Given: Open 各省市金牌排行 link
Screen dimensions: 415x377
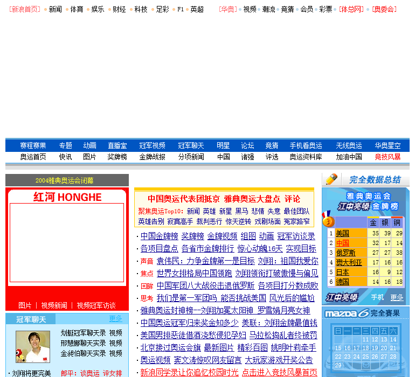Looking at the screenshot, I should (207, 249).
